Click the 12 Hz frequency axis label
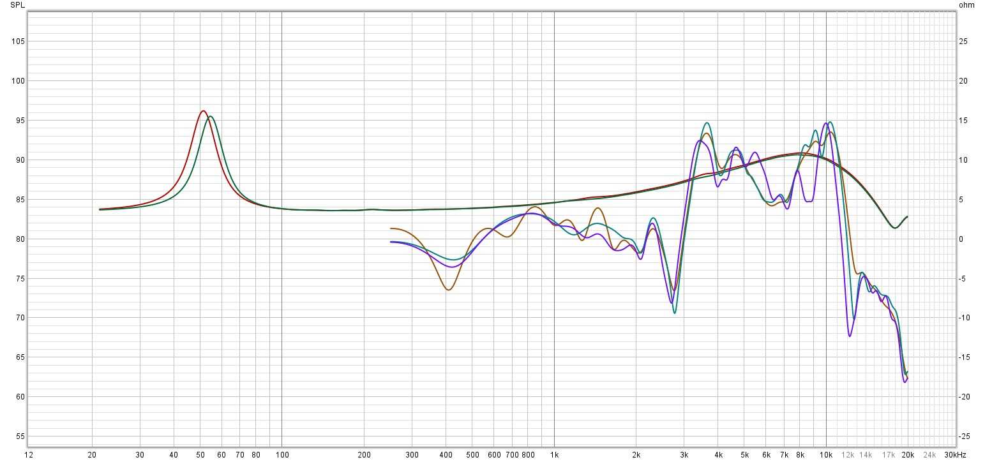Viewport: 992px width, 462px height. 28,455
